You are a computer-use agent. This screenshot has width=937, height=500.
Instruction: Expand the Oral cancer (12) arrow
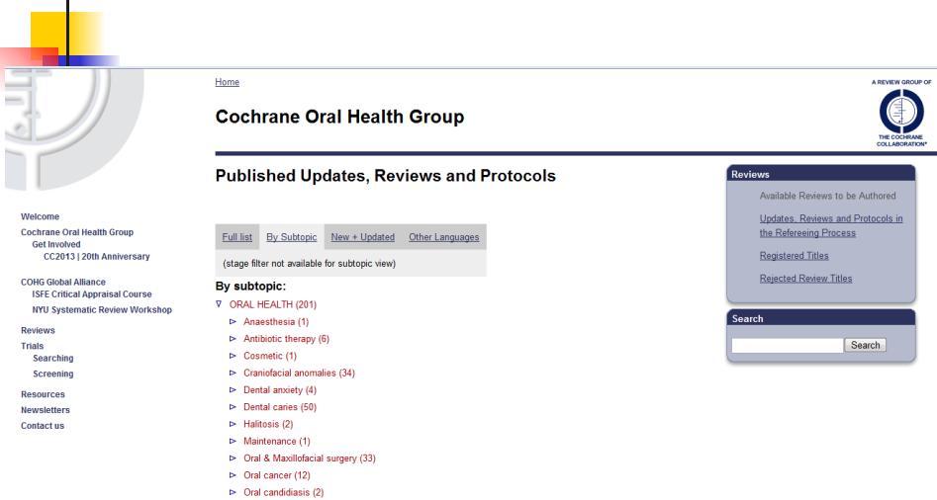click(234, 475)
